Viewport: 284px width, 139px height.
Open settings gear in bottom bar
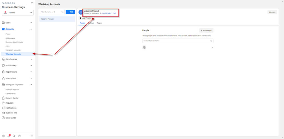click(3, 136)
